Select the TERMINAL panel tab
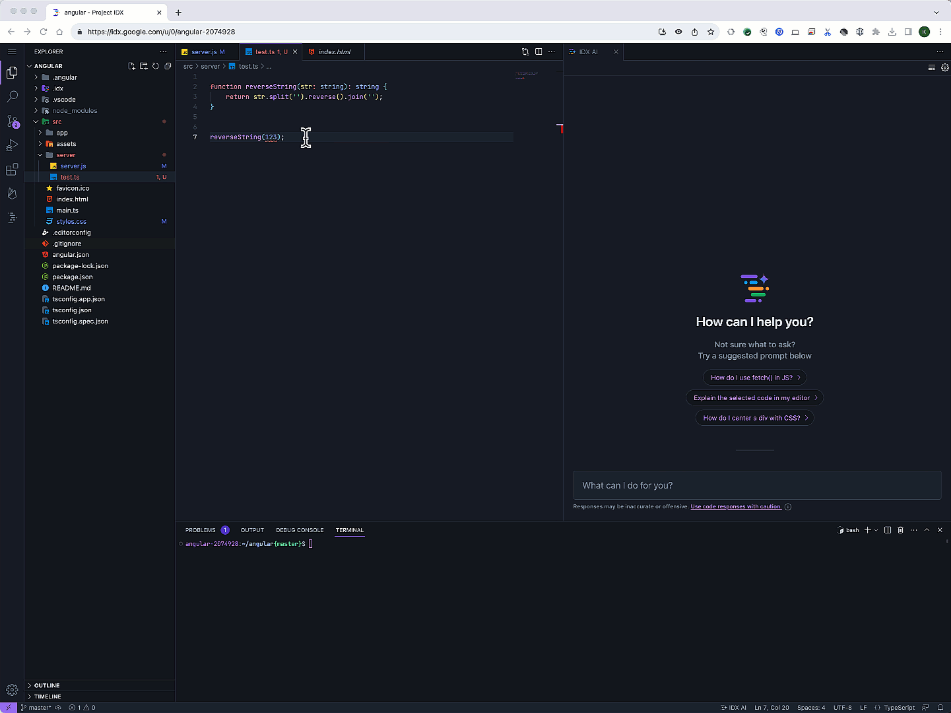The height and width of the screenshot is (713, 951). (350, 530)
